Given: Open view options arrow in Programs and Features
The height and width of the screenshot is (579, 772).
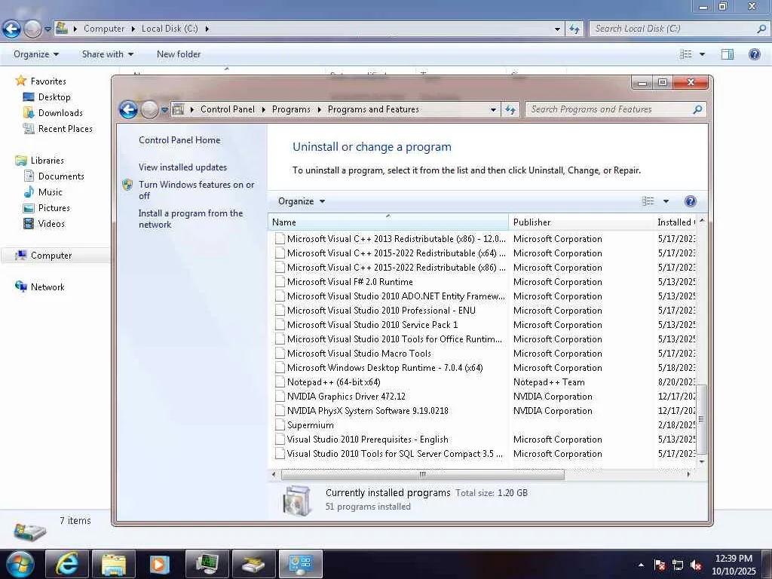Looking at the screenshot, I should [666, 201].
